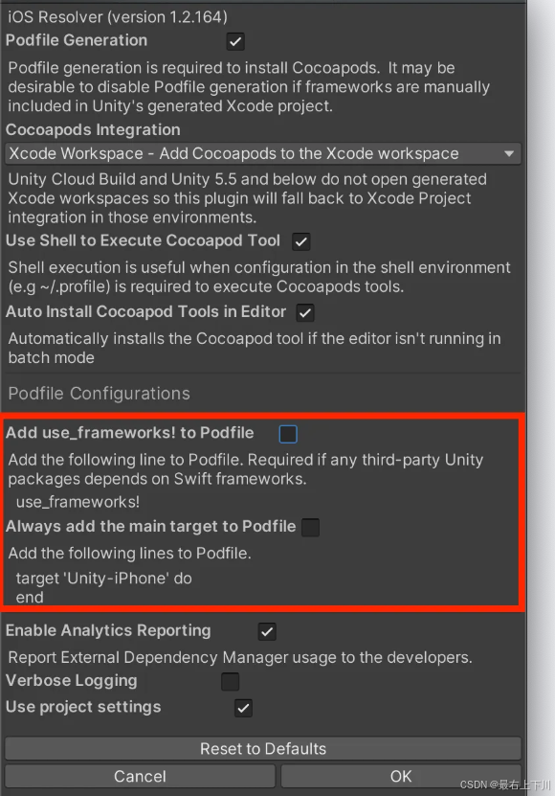Click the Reset to Defaults button
The width and height of the screenshot is (555, 796).
pos(263,749)
